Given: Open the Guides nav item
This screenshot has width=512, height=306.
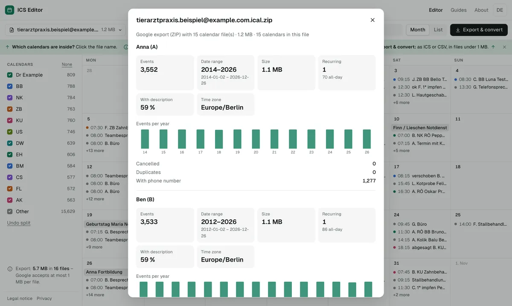Looking at the screenshot, I should [x=459, y=10].
